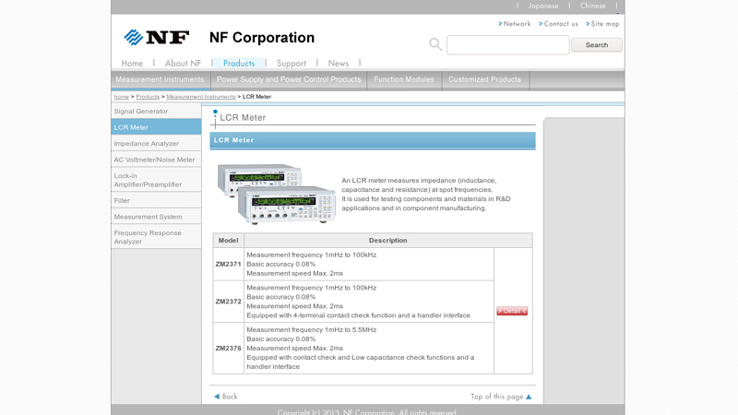Open the Support menu item

[x=292, y=63]
